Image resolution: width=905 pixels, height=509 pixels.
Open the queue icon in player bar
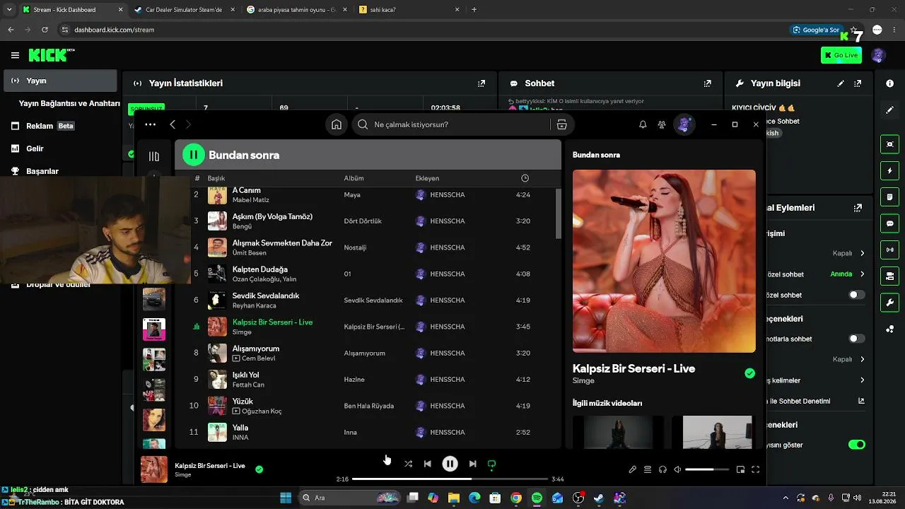coord(647,469)
